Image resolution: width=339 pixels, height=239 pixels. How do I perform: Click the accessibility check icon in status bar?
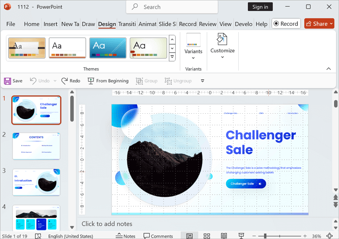pyautogui.click(x=38, y=236)
